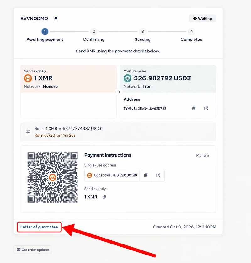Click the payment QR code
251x263 pixels.
(x=52, y=177)
